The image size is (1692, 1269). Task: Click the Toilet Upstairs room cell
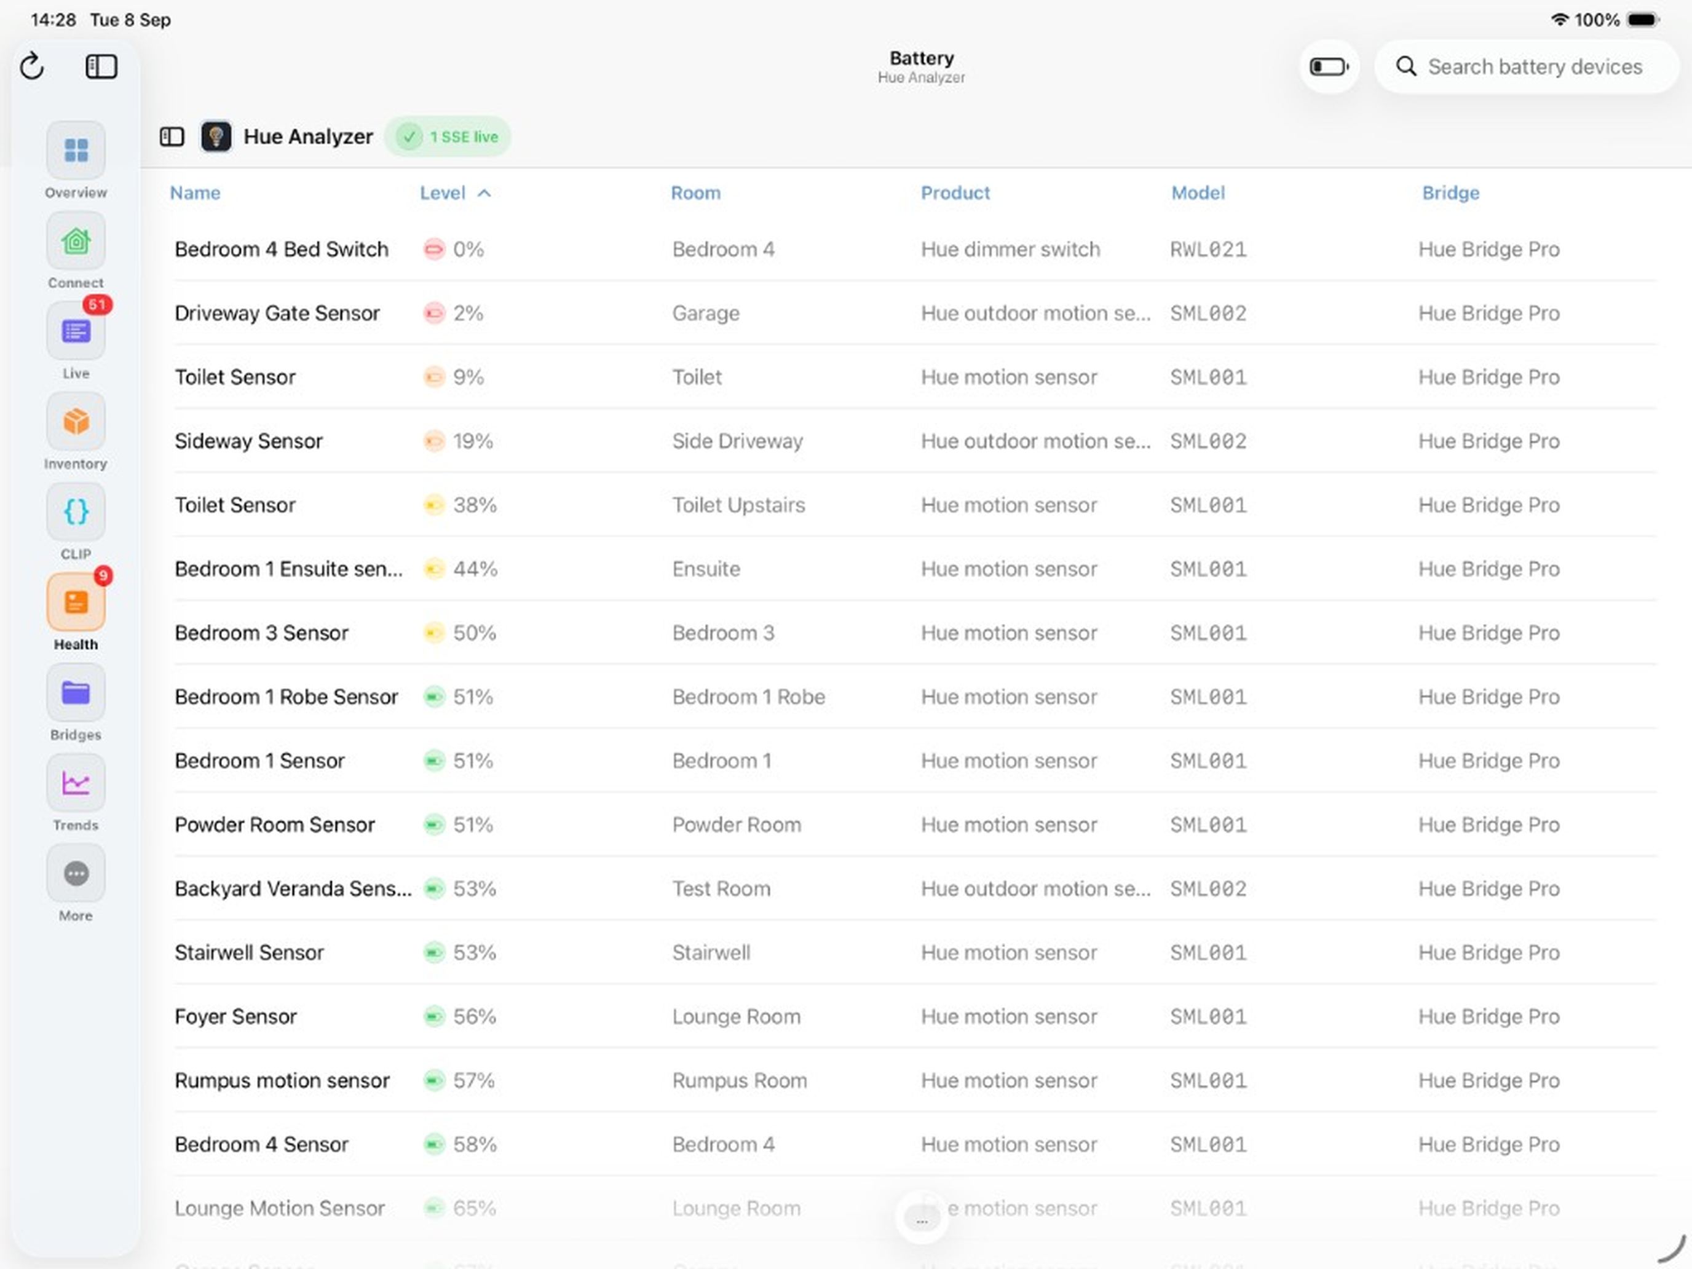click(x=738, y=505)
